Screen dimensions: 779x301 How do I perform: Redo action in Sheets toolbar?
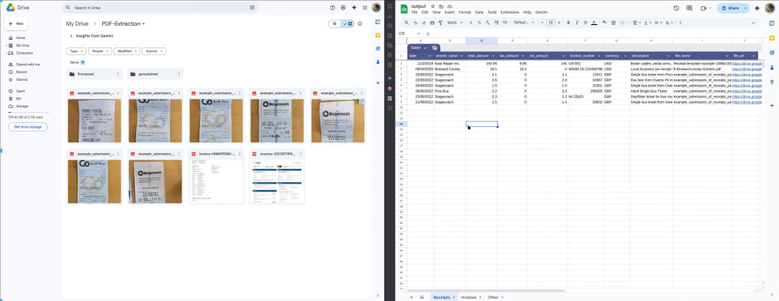click(423, 23)
